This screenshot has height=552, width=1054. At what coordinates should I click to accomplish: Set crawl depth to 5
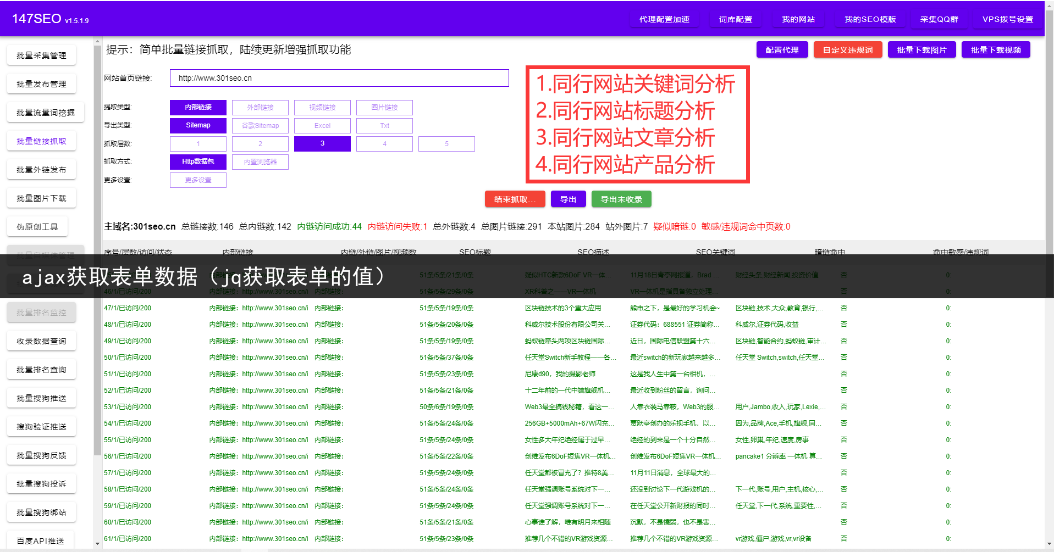(446, 143)
